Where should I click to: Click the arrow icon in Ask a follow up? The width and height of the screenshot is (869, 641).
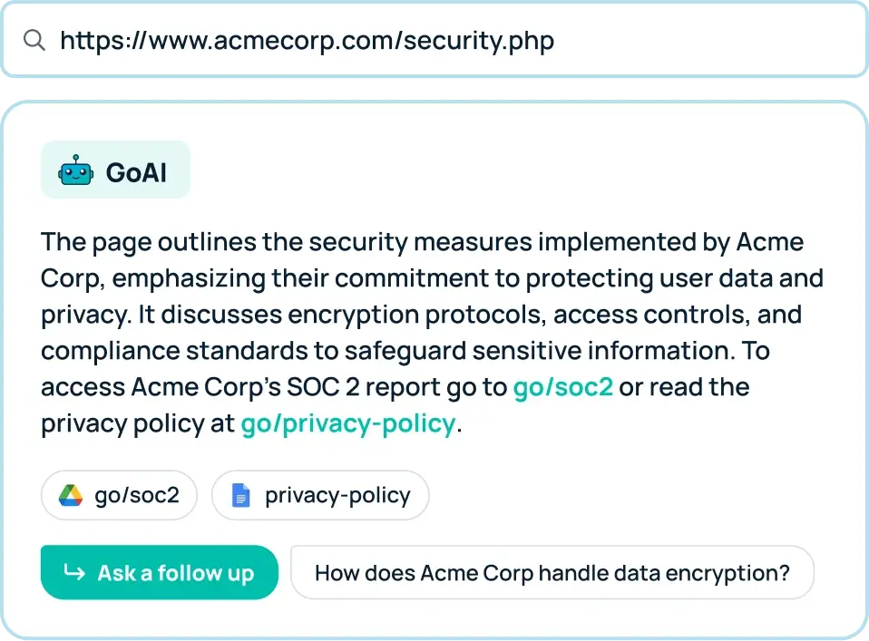point(73,573)
